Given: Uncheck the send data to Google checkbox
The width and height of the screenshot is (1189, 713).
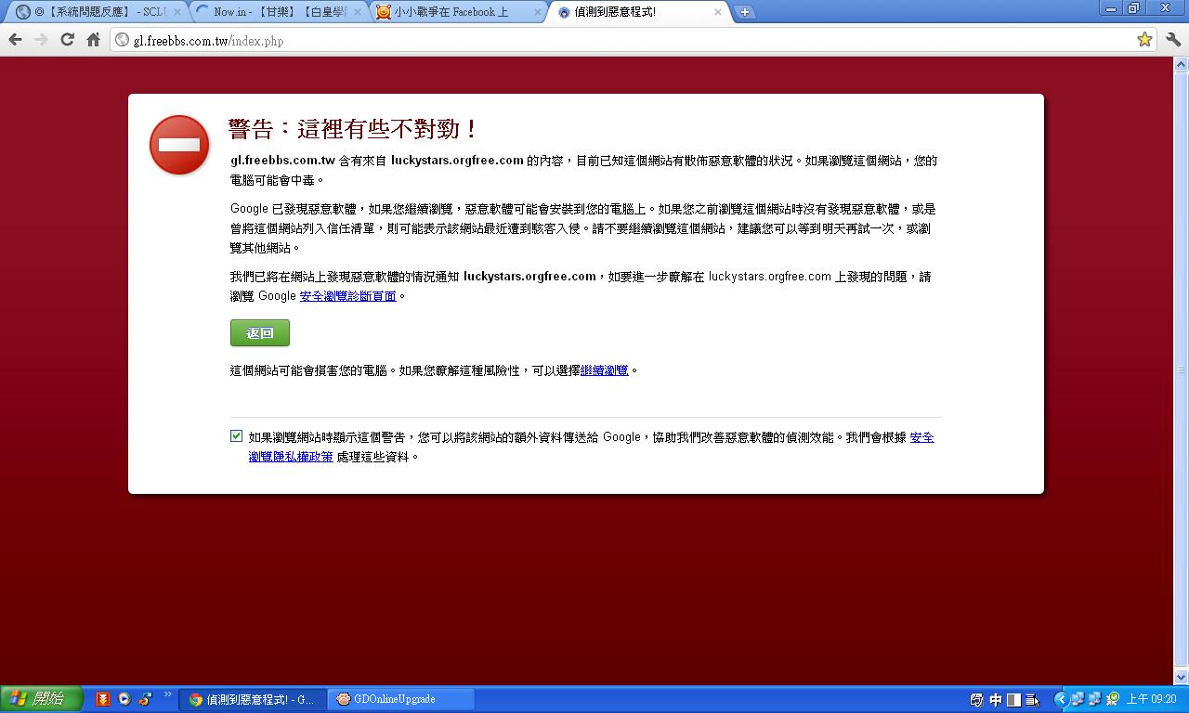Looking at the screenshot, I should pos(236,436).
